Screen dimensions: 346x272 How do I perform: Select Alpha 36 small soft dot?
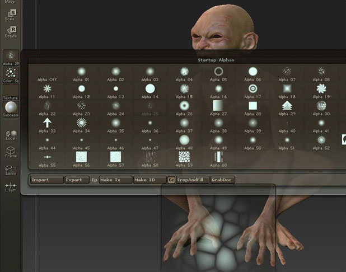click(x=150, y=126)
